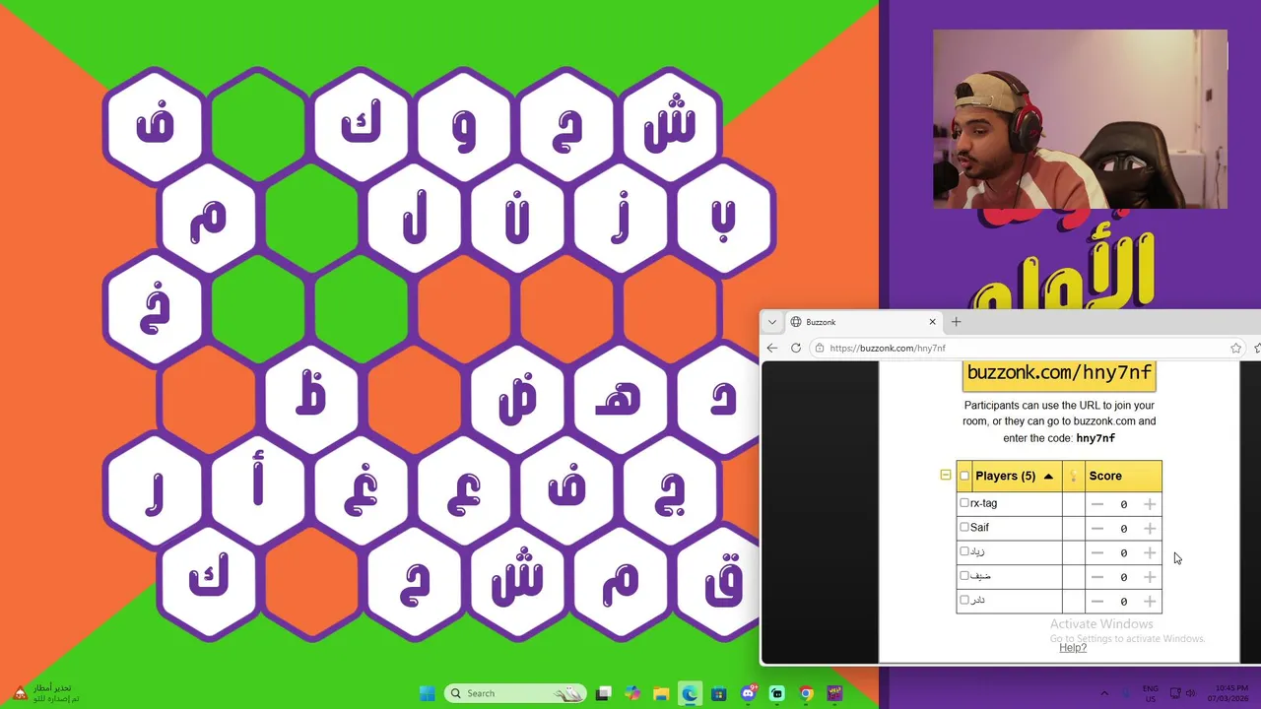
Task: Increase score in the last player row
Action: (1150, 602)
